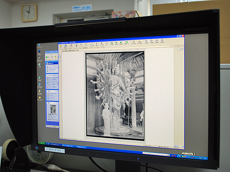Image resolution: width=230 pixels, height=172 pixels.
Task: Switch to scanner app taskbar button
Action: (56, 144)
